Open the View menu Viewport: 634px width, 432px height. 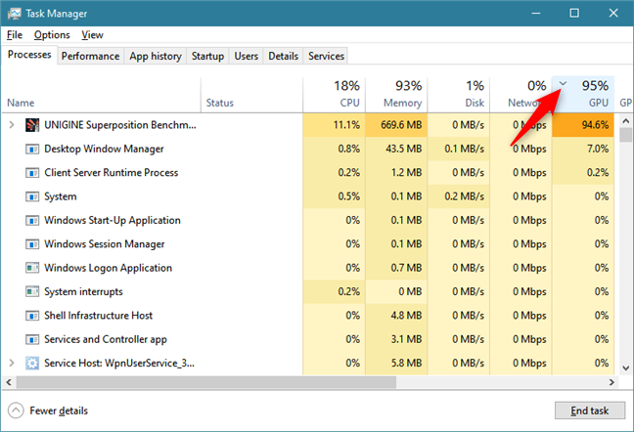point(92,35)
